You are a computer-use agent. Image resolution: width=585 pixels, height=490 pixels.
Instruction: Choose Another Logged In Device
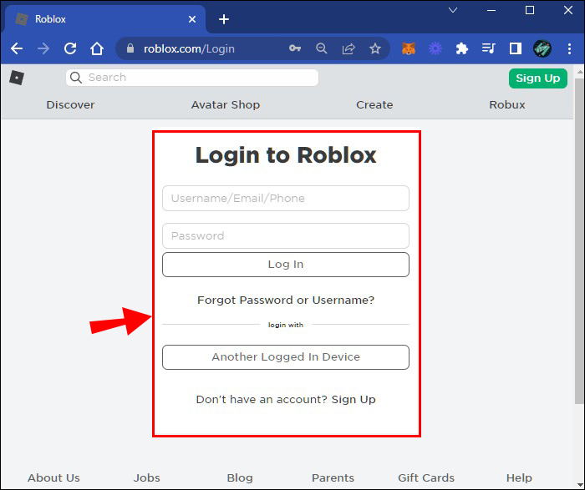point(286,357)
